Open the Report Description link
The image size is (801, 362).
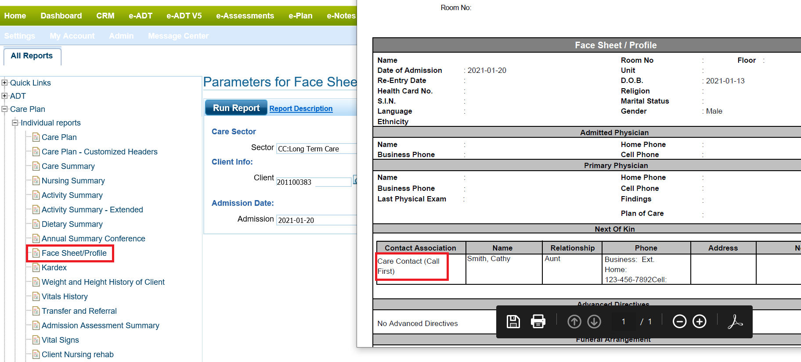[x=301, y=108]
